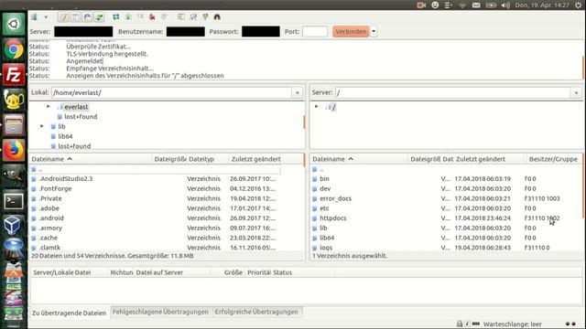Open directory listing filters dialog
The image size is (586, 329).
tap(181, 17)
